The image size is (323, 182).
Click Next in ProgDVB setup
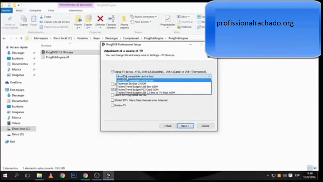coord(185,126)
